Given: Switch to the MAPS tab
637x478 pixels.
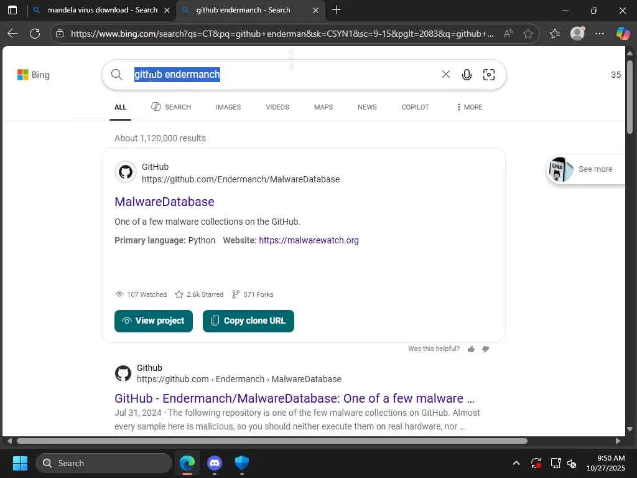Looking at the screenshot, I should click(x=323, y=107).
